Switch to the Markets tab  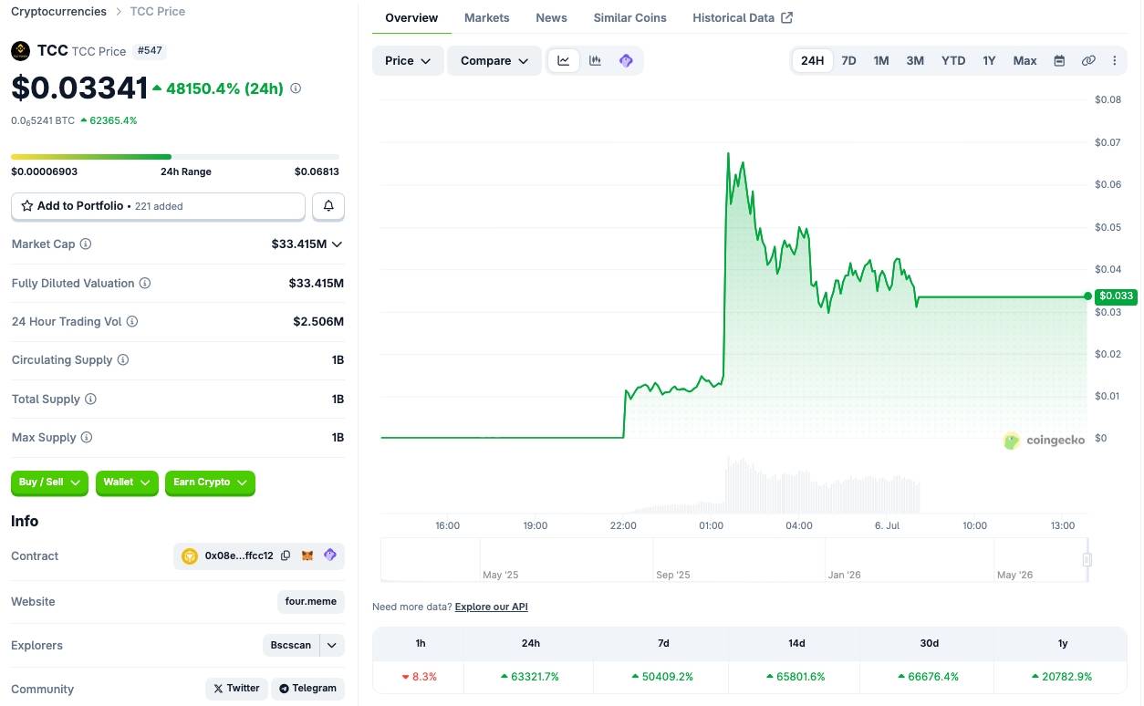coord(487,17)
